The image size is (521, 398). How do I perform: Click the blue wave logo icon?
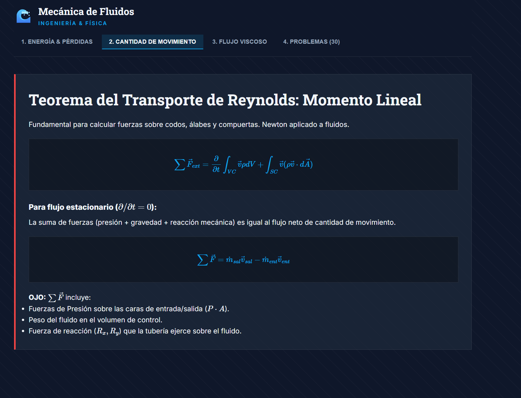coord(24,16)
